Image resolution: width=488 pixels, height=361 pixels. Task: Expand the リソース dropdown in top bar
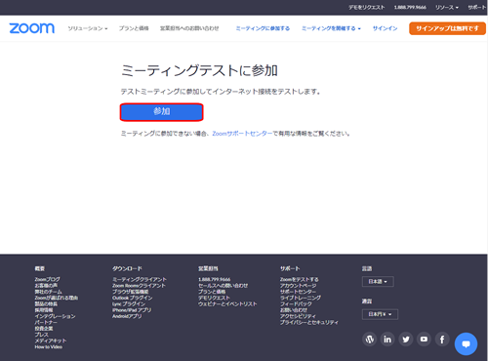(x=447, y=7)
